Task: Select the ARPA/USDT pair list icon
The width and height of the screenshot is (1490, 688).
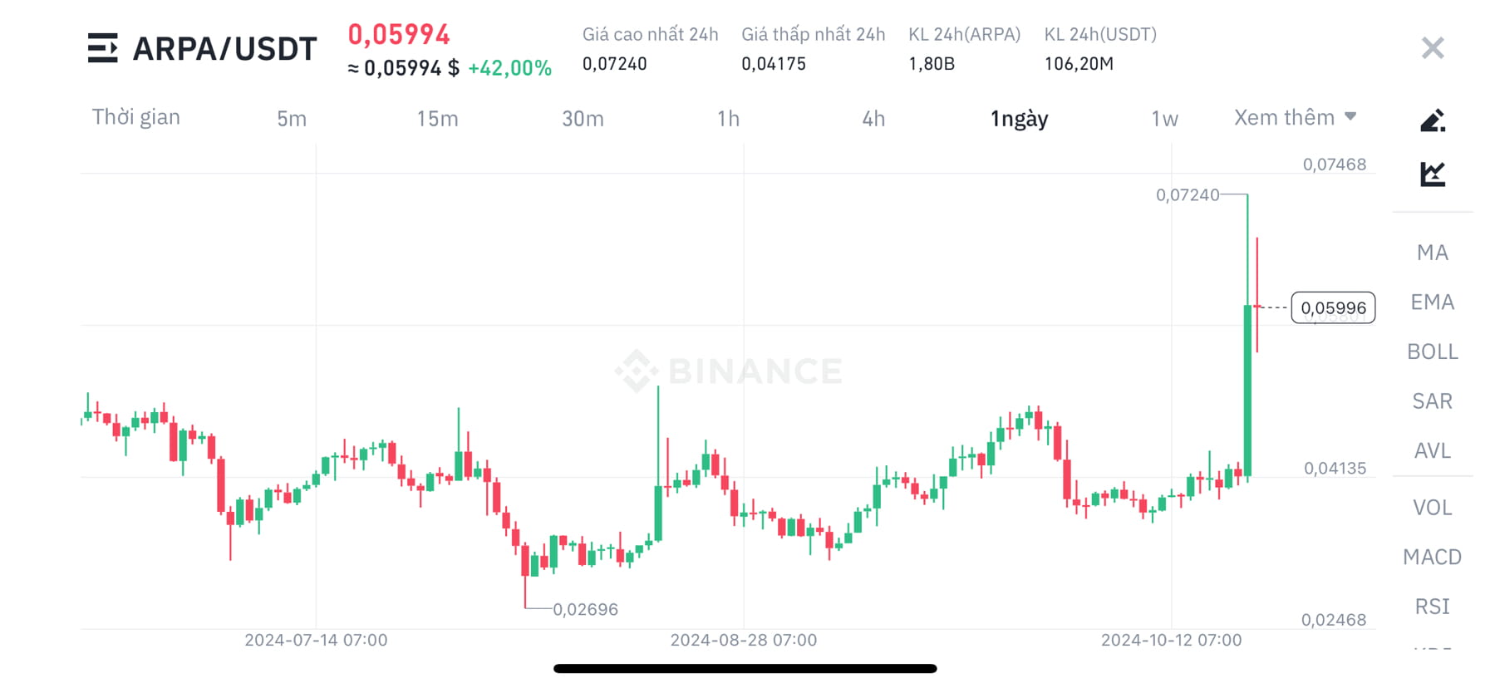Action: 101,48
